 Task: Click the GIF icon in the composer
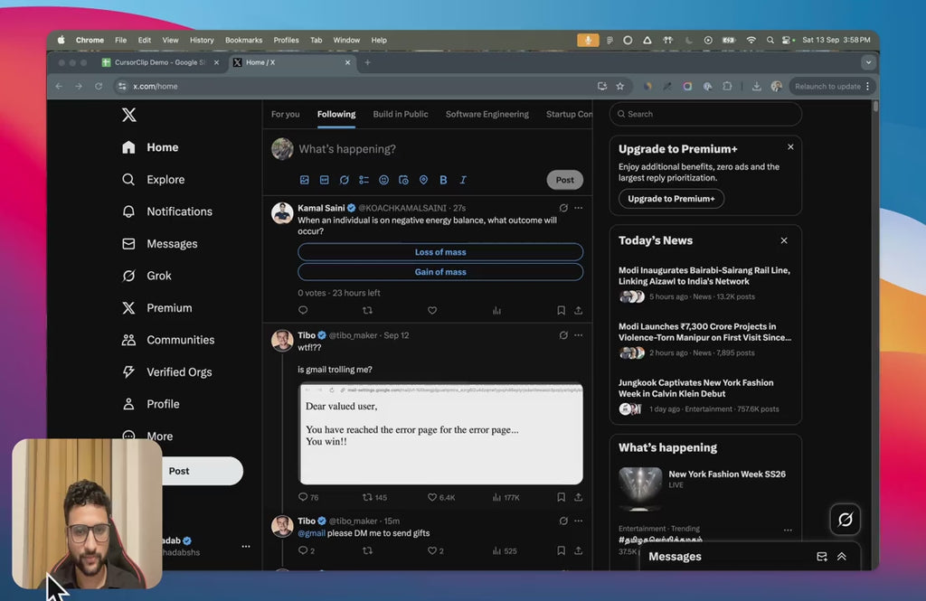coord(324,180)
